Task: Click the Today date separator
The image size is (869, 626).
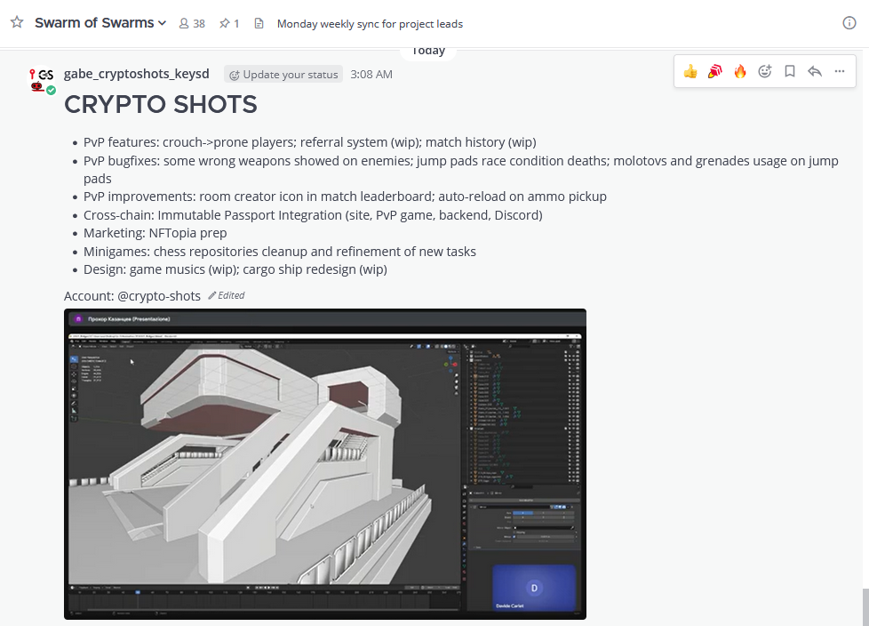Action: (428, 51)
